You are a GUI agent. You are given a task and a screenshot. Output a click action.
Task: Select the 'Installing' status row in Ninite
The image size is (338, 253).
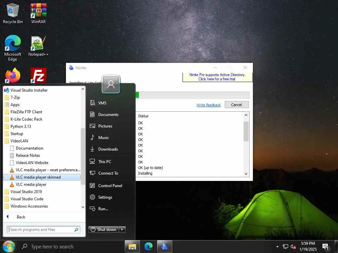(x=145, y=173)
